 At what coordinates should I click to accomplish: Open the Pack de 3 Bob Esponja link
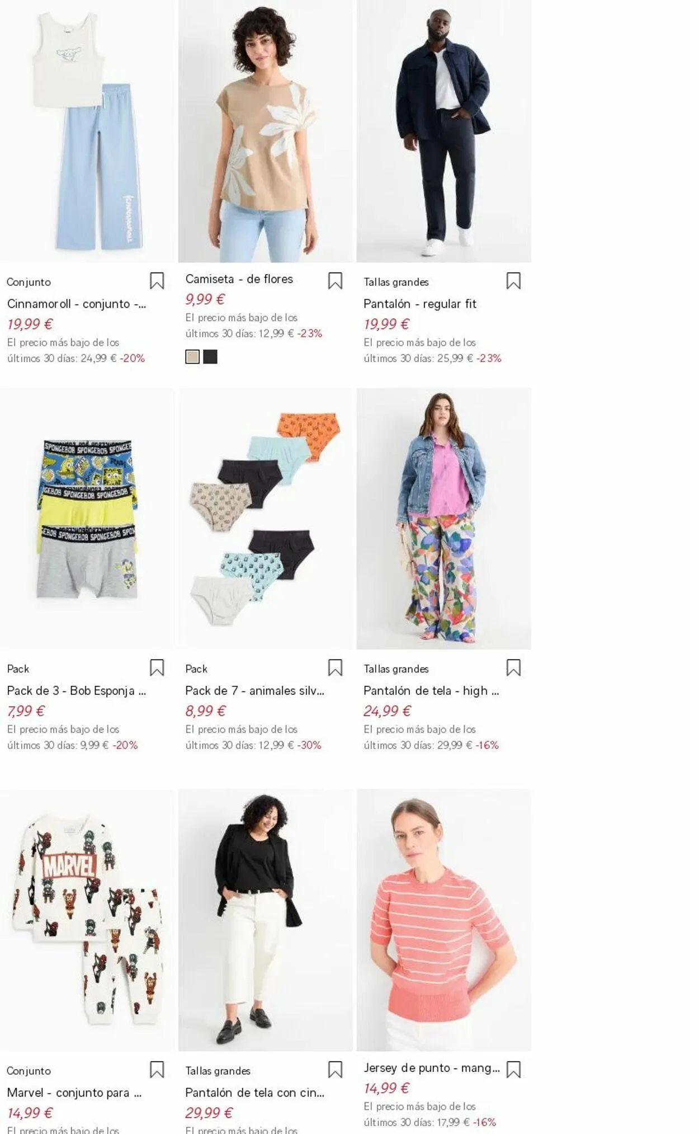pyautogui.click(x=77, y=690)
